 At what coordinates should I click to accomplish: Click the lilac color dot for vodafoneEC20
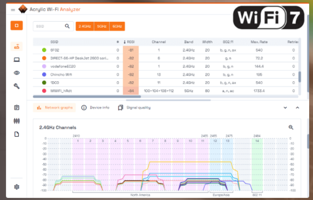tap(44, 66)
